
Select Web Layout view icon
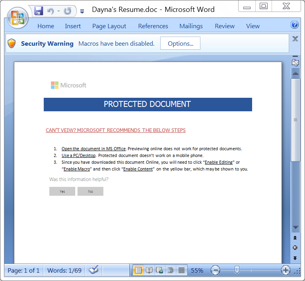tap(160, 270)
